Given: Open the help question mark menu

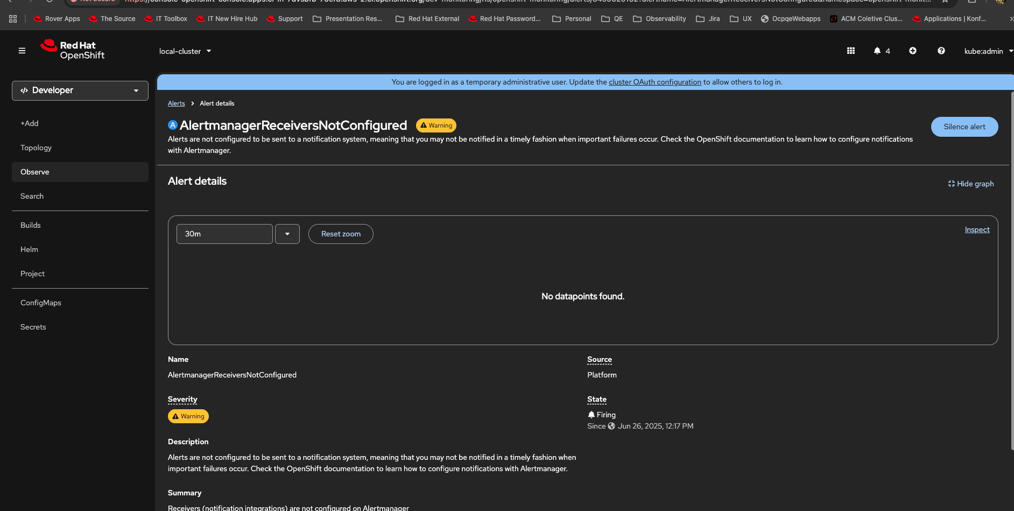Looking at the screenshot, I should click(941, 51).
